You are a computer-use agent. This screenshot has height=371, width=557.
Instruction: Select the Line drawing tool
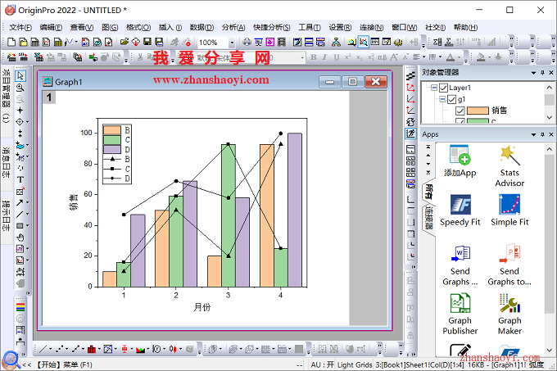coord(20,214)
